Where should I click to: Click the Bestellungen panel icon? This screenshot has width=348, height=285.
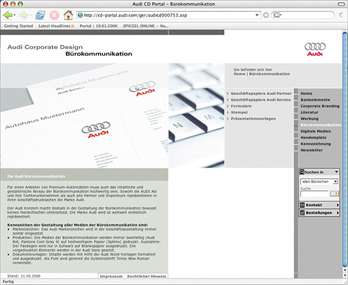click(x=302, y=213)
